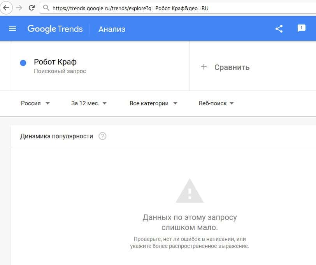Click the plus icon beside Сравнить
This screenshot has width=316, height=265.
click(x=204, y=67)
